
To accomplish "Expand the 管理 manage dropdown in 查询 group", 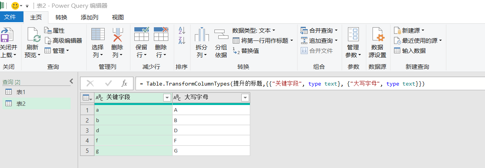I will [x=56, y=51].
